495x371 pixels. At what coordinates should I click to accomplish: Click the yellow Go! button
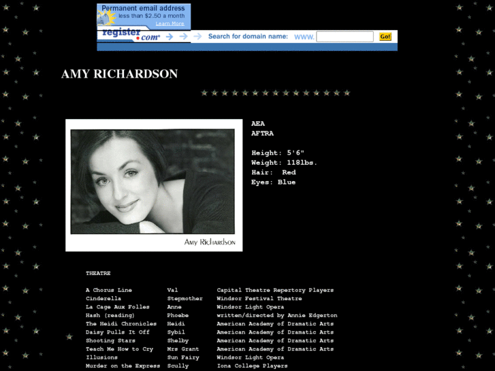(385, 37)
